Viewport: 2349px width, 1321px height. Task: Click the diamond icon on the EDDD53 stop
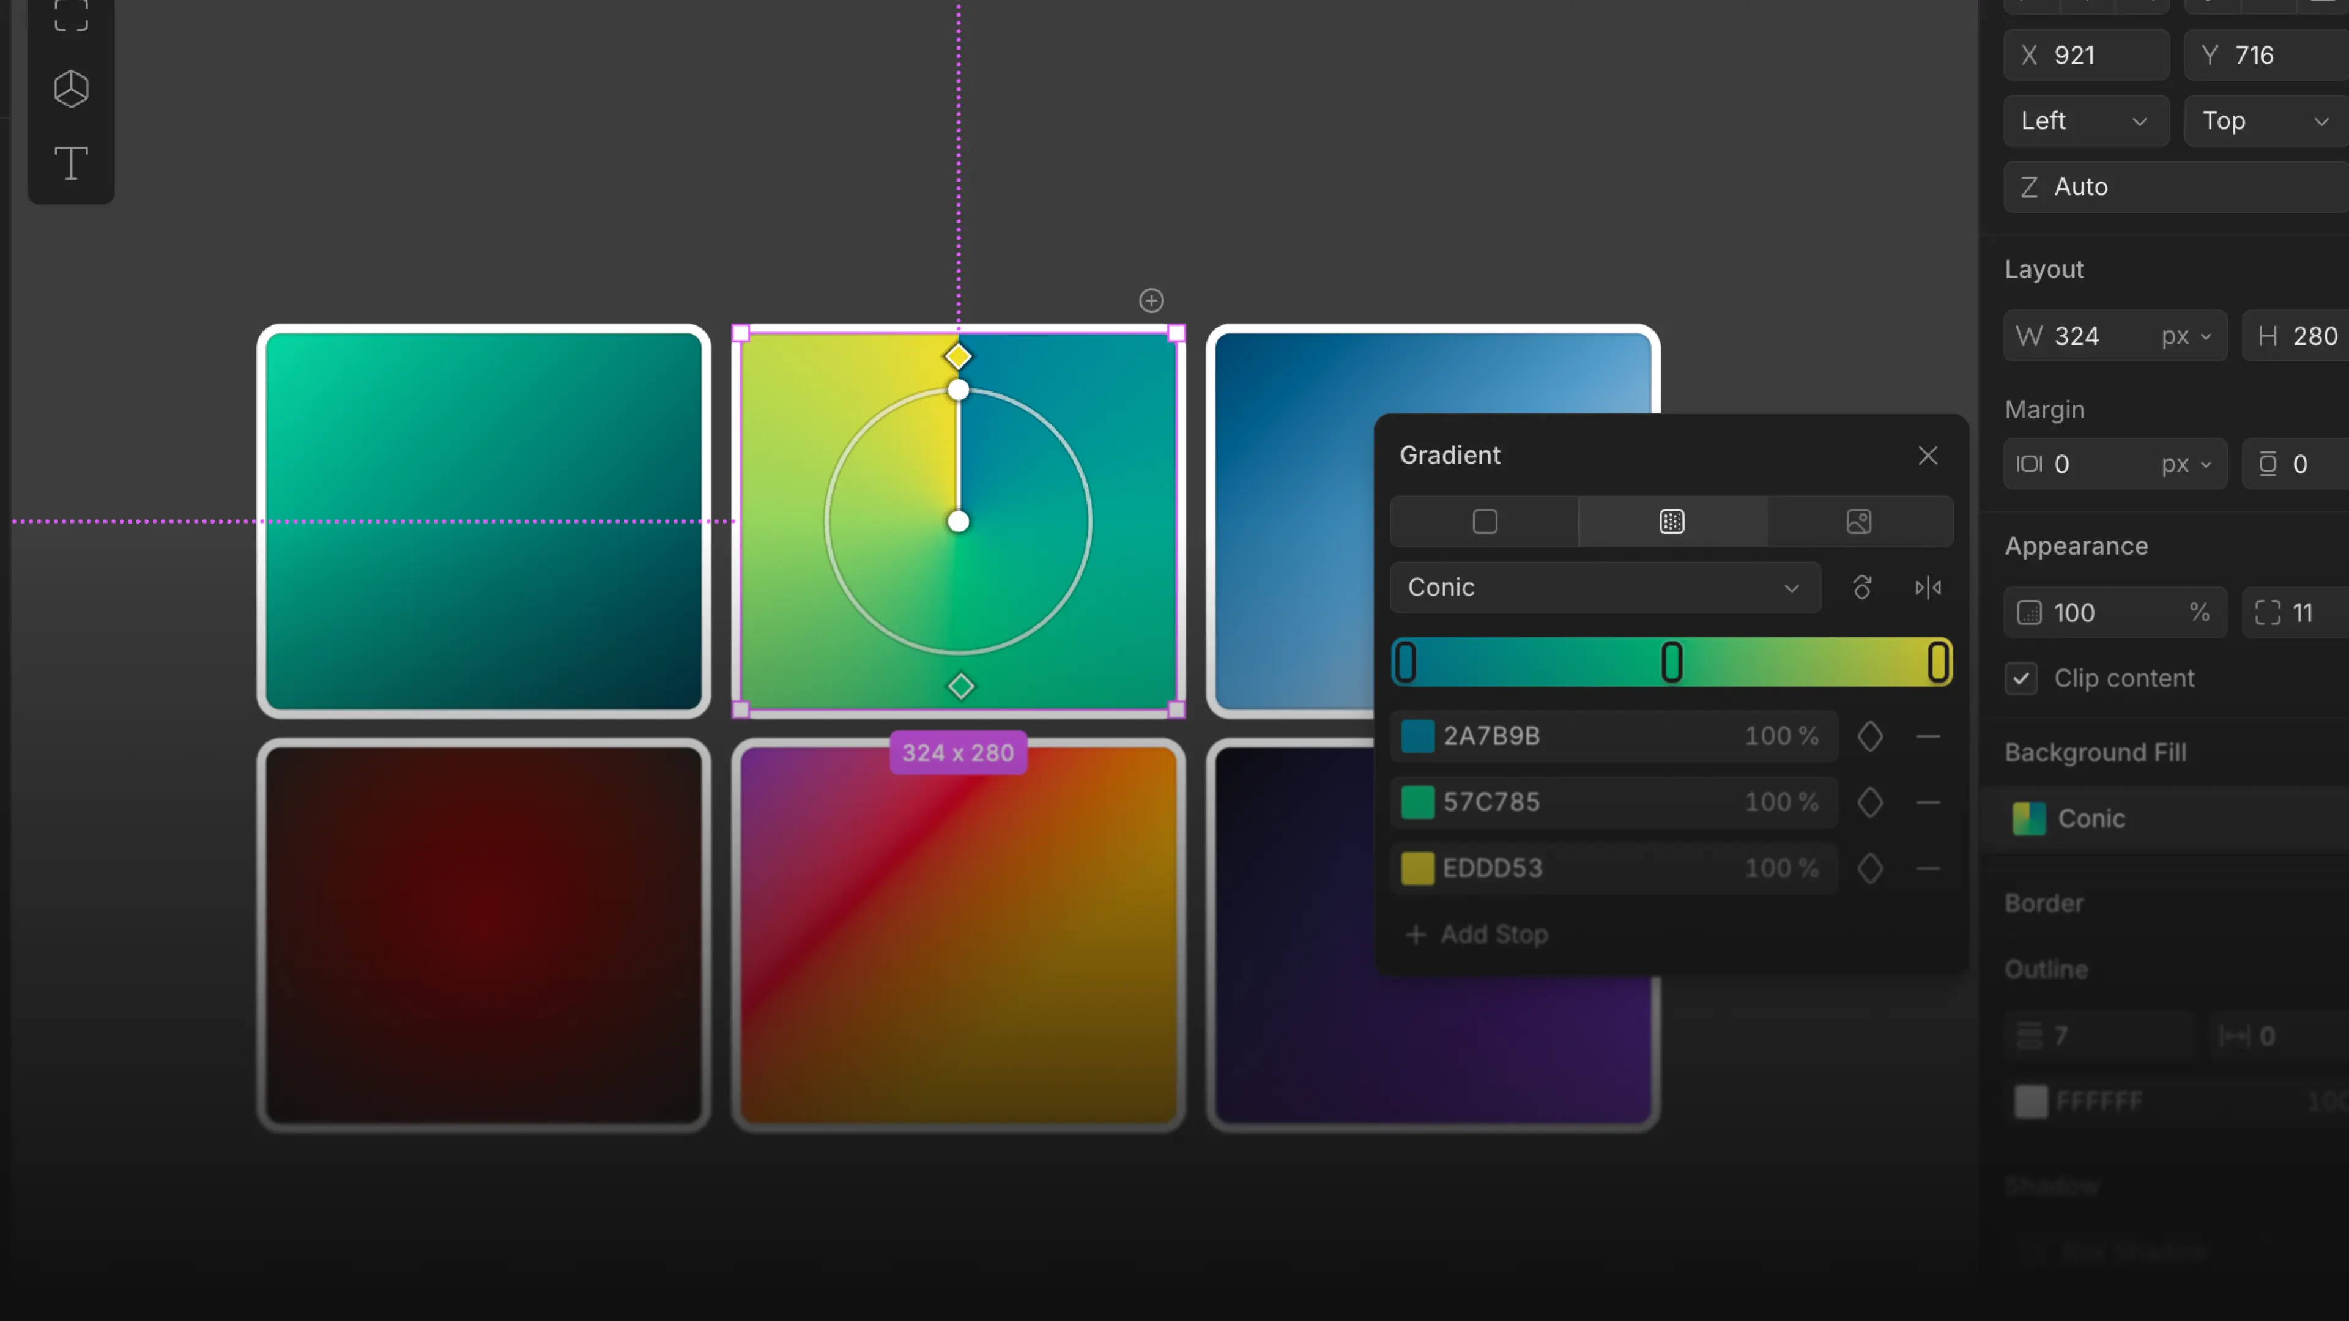[1870, 868]
